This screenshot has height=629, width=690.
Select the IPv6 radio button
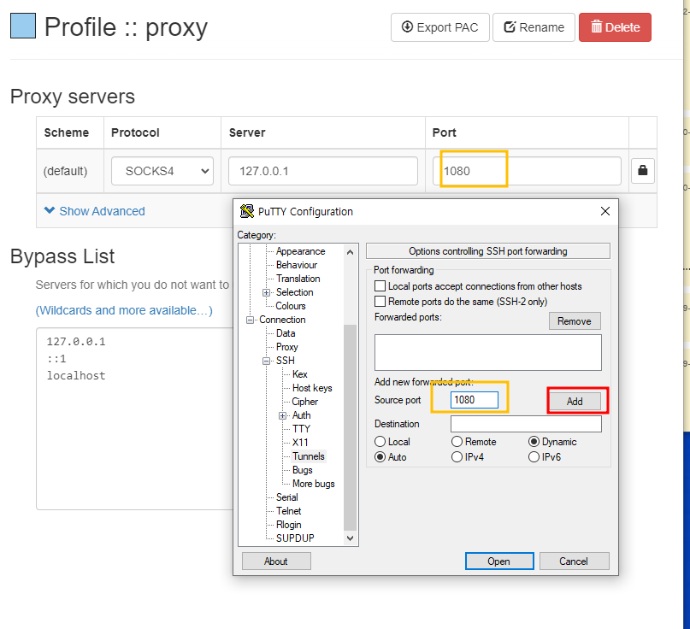click(x=534, y=457)
